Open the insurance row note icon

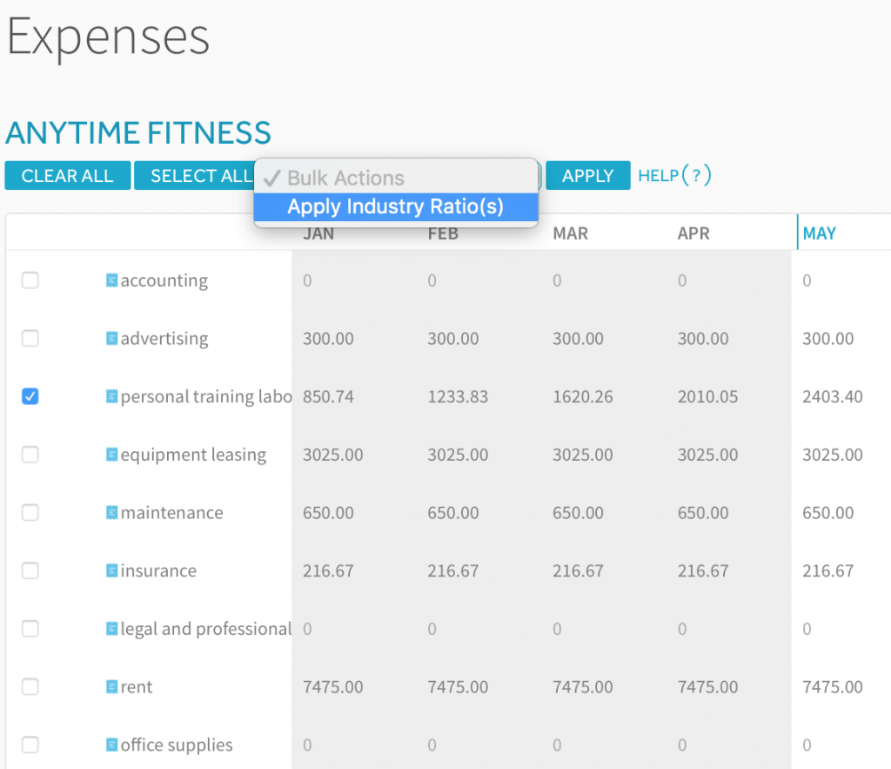point(112,570)
